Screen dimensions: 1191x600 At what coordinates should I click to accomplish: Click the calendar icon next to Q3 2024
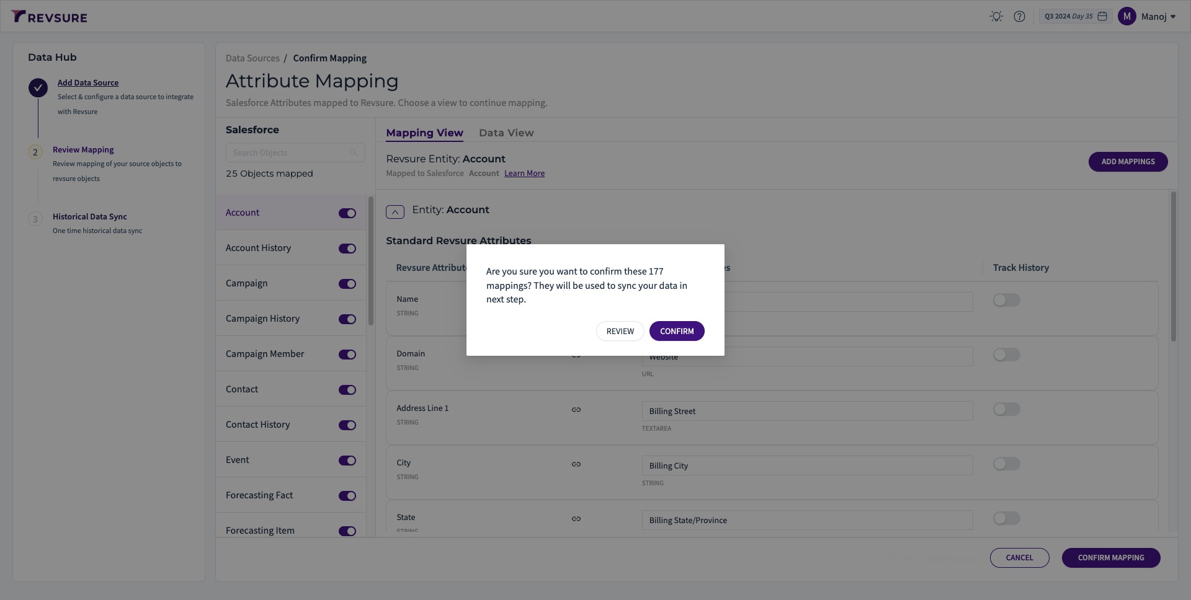point(1102,16)
